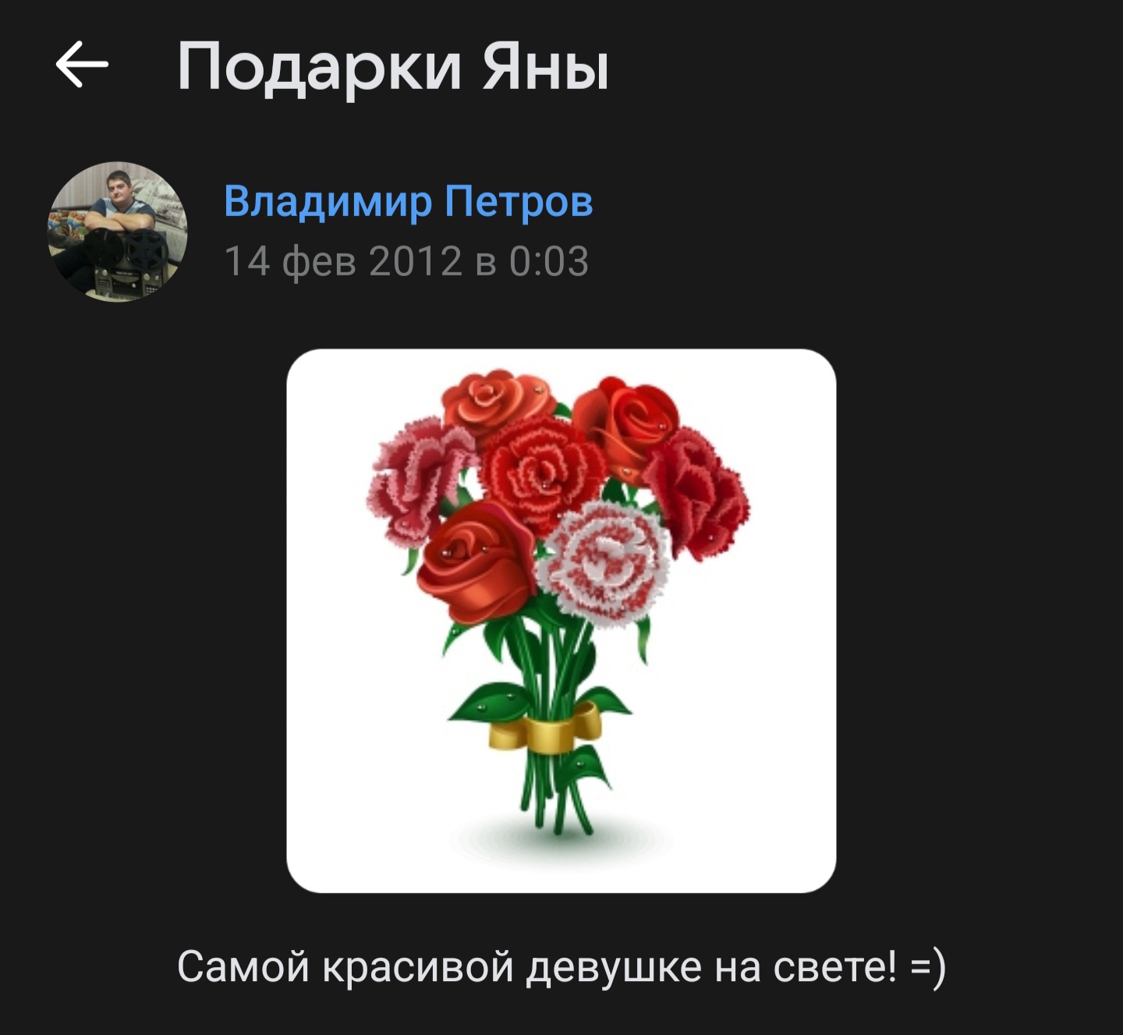Screen dimensions: 1123x1035
Task: Click the '14 фев 2012 в 0:03' timestamp
Action: coord(406,261)
